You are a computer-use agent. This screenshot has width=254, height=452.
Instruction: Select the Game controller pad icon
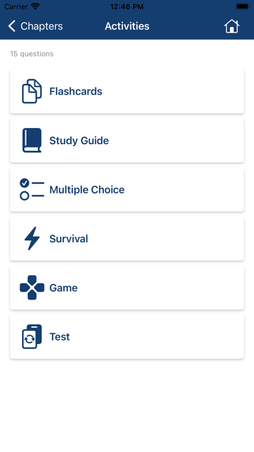pyautogui.click(x=32, y=288)
